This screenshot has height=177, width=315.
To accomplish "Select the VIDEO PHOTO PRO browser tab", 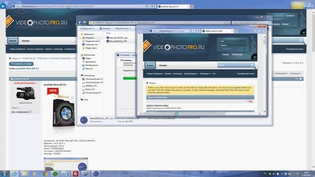I will (x=218, y=31).
